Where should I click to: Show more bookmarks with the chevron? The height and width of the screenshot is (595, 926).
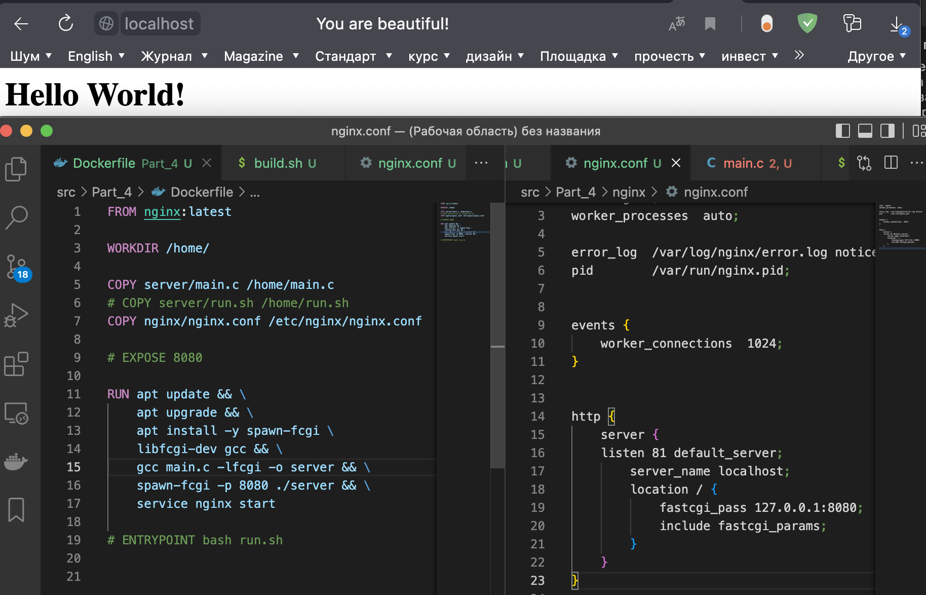[x=799, y=55]
